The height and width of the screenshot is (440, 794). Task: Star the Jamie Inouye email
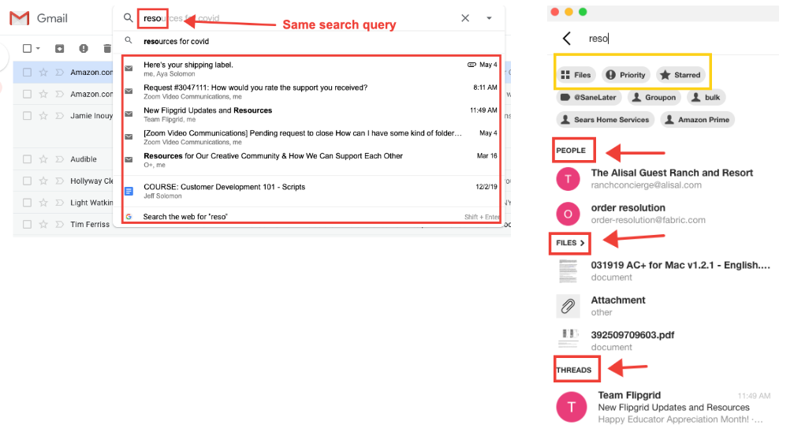tap(43, 116)
